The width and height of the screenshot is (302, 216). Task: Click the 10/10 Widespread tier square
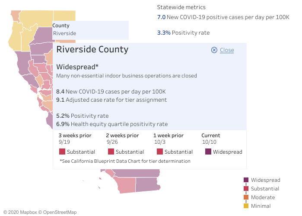208,152
